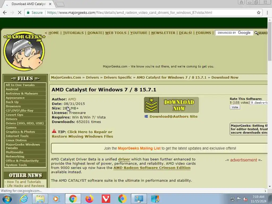Open the MajorGeeks Mailing List link

(x=139, y=148)
